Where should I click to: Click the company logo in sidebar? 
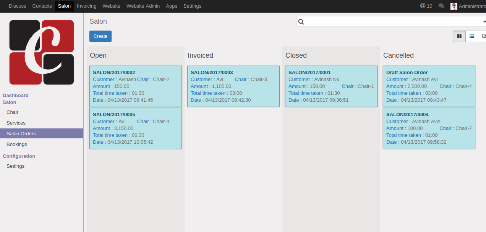(x=42, y=52)
